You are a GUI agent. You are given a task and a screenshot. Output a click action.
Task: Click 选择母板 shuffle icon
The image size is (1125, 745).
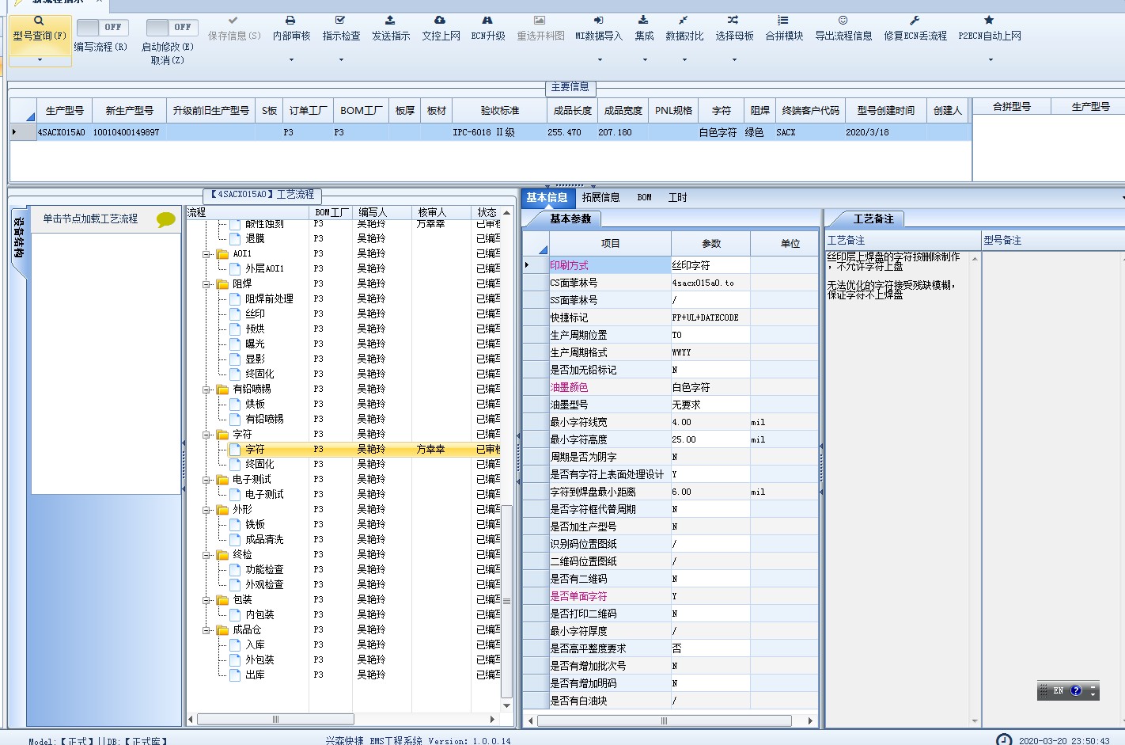(x=733, y=20)
